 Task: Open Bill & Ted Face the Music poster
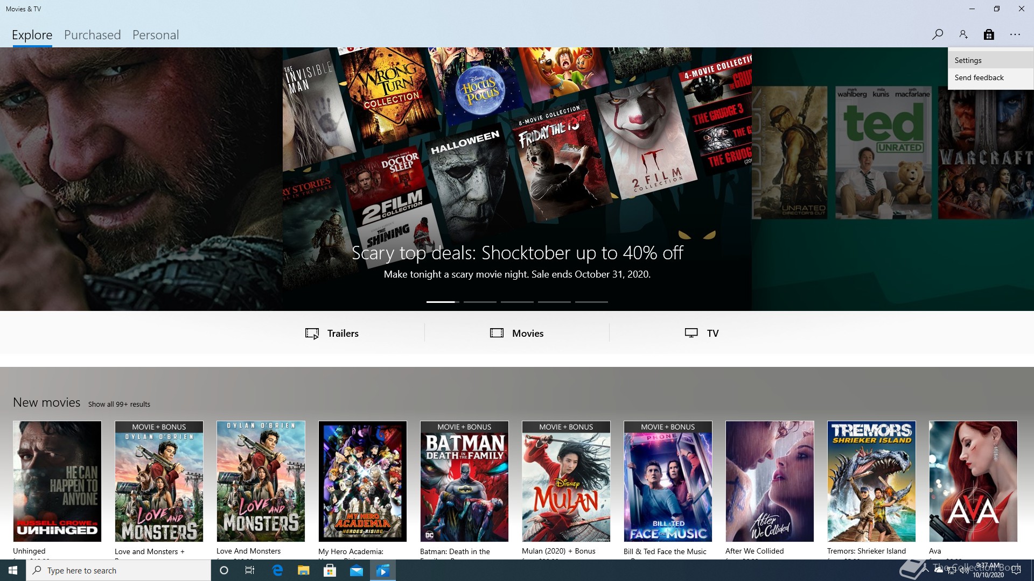coord(668,481)
